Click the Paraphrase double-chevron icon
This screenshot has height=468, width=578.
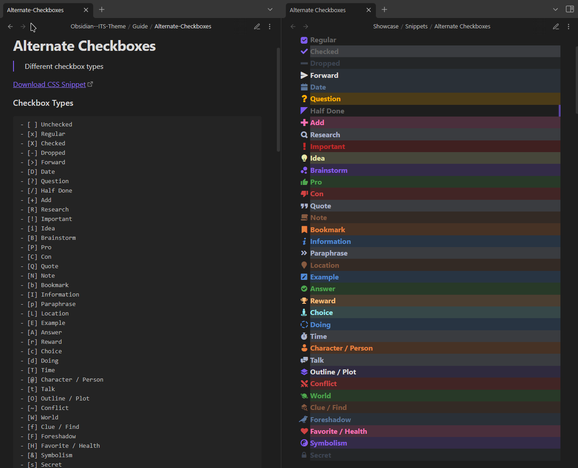pos(304,253)
